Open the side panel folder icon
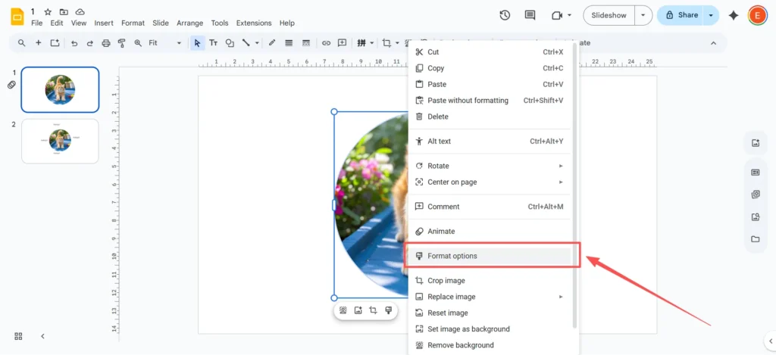This screenshot has width=776, height=355. pyautogui.click(x=756, y=239)
